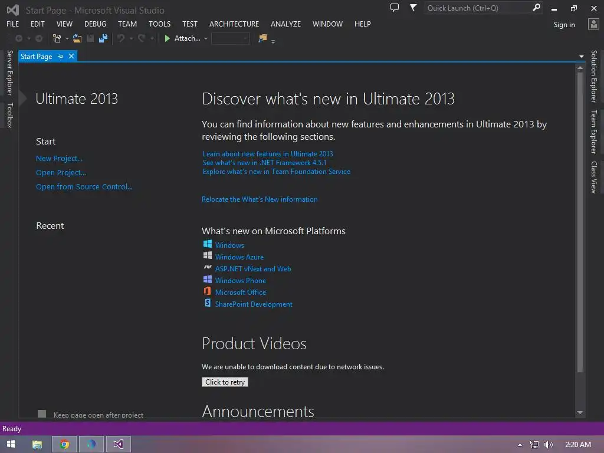Click the account avatar icon beside Sign in
Screen dimensions: 604x453
coord(593,24)
